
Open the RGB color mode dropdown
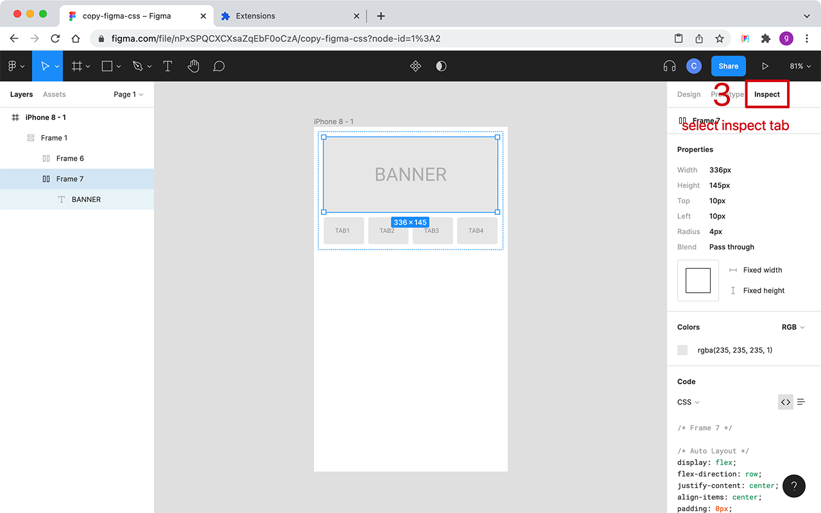point(793,327)
